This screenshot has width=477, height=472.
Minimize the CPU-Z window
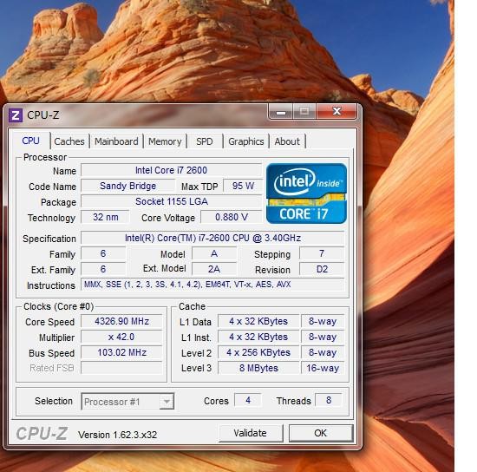click(281, 112)
